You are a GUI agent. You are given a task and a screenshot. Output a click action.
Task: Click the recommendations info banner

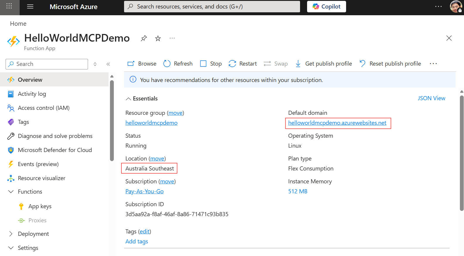(290, 80)
